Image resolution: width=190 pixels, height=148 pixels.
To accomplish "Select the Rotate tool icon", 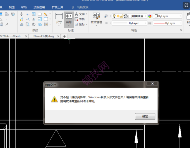I will coord(34,24).
